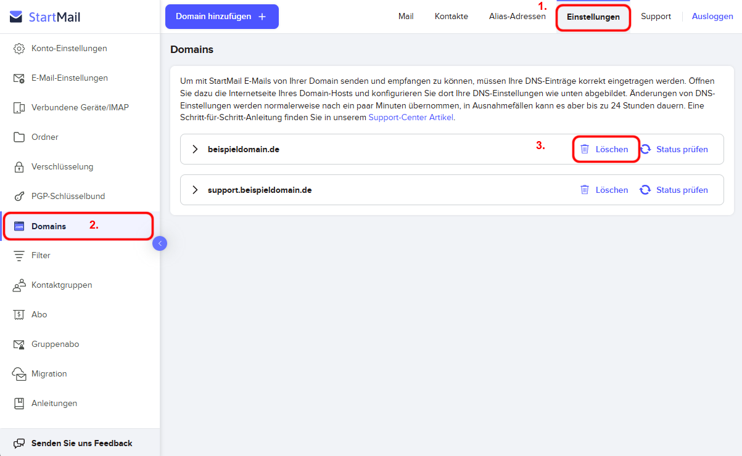Viewport: 742px width, 456px height.
Task: Click the refresh icon for support.beispieldomain.de
Action: pyautogui.click(x=645, y=190)
